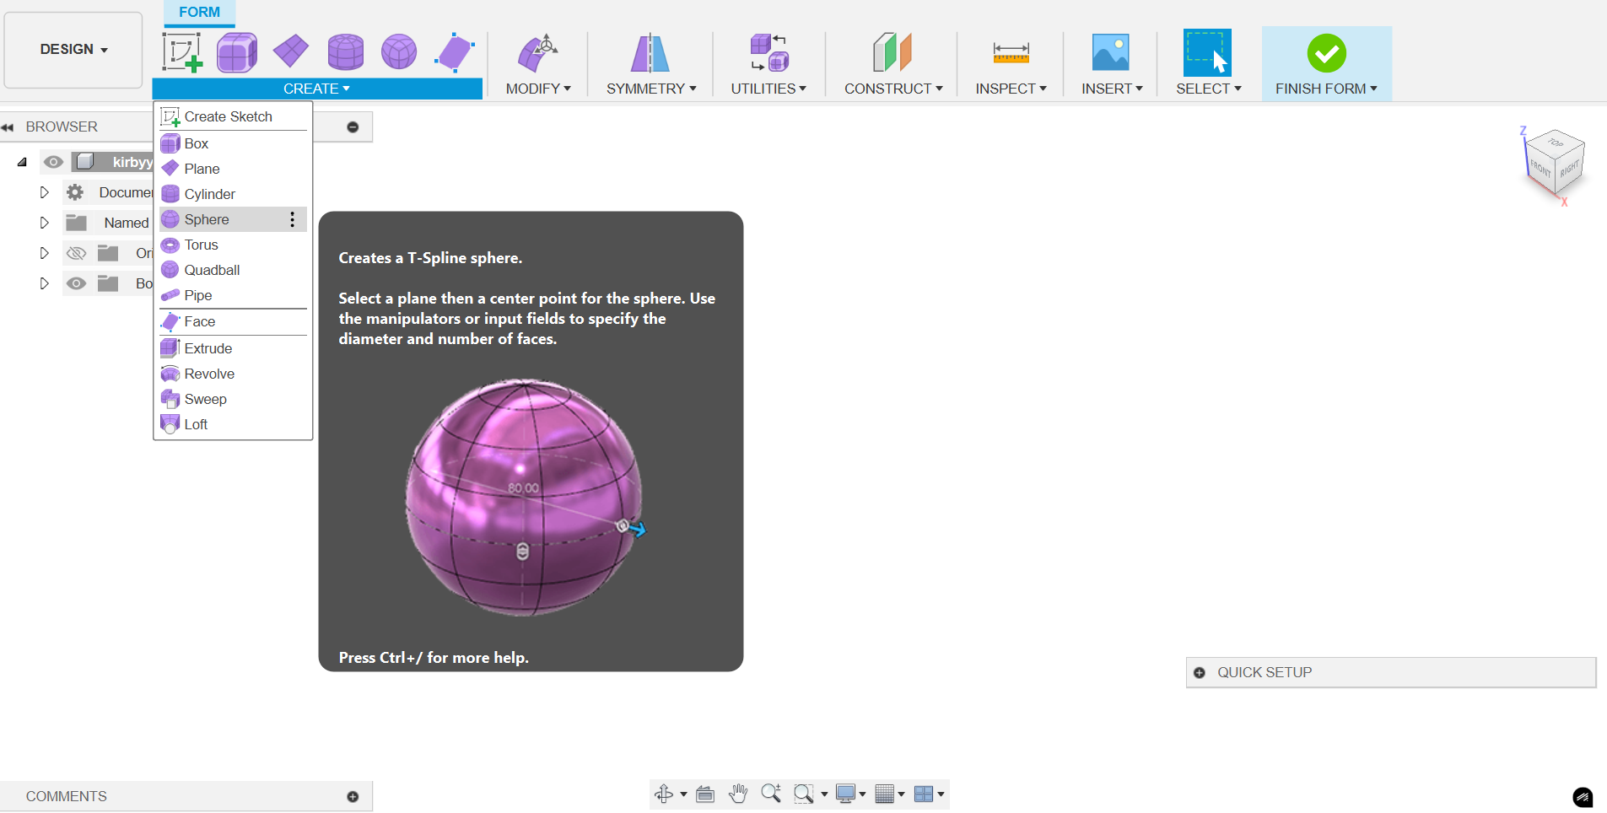Choose Create Sketch from Create menu
Image resolution: width=1607 pixels, height=813 pixels.
click(233, 116)
